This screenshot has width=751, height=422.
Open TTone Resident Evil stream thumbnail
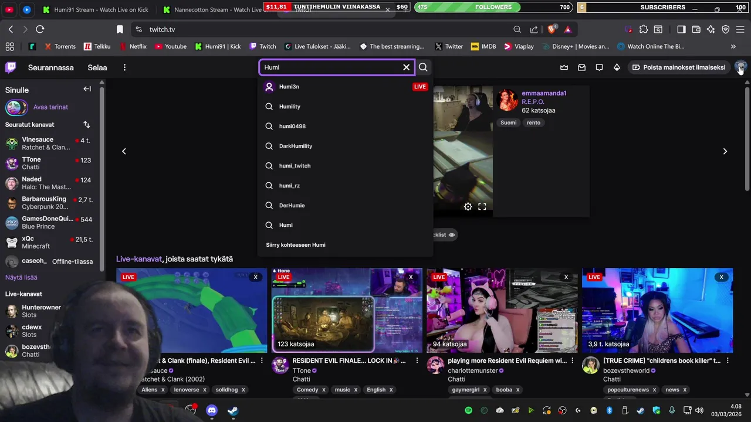click(x=347, y=311)
